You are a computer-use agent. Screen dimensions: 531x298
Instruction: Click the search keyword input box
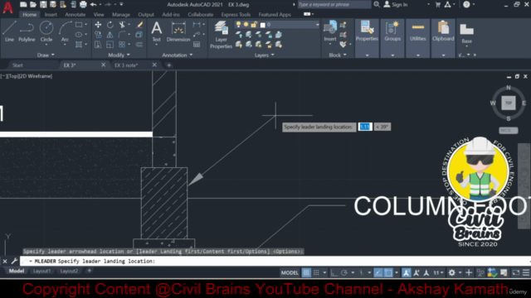point(334,4)
